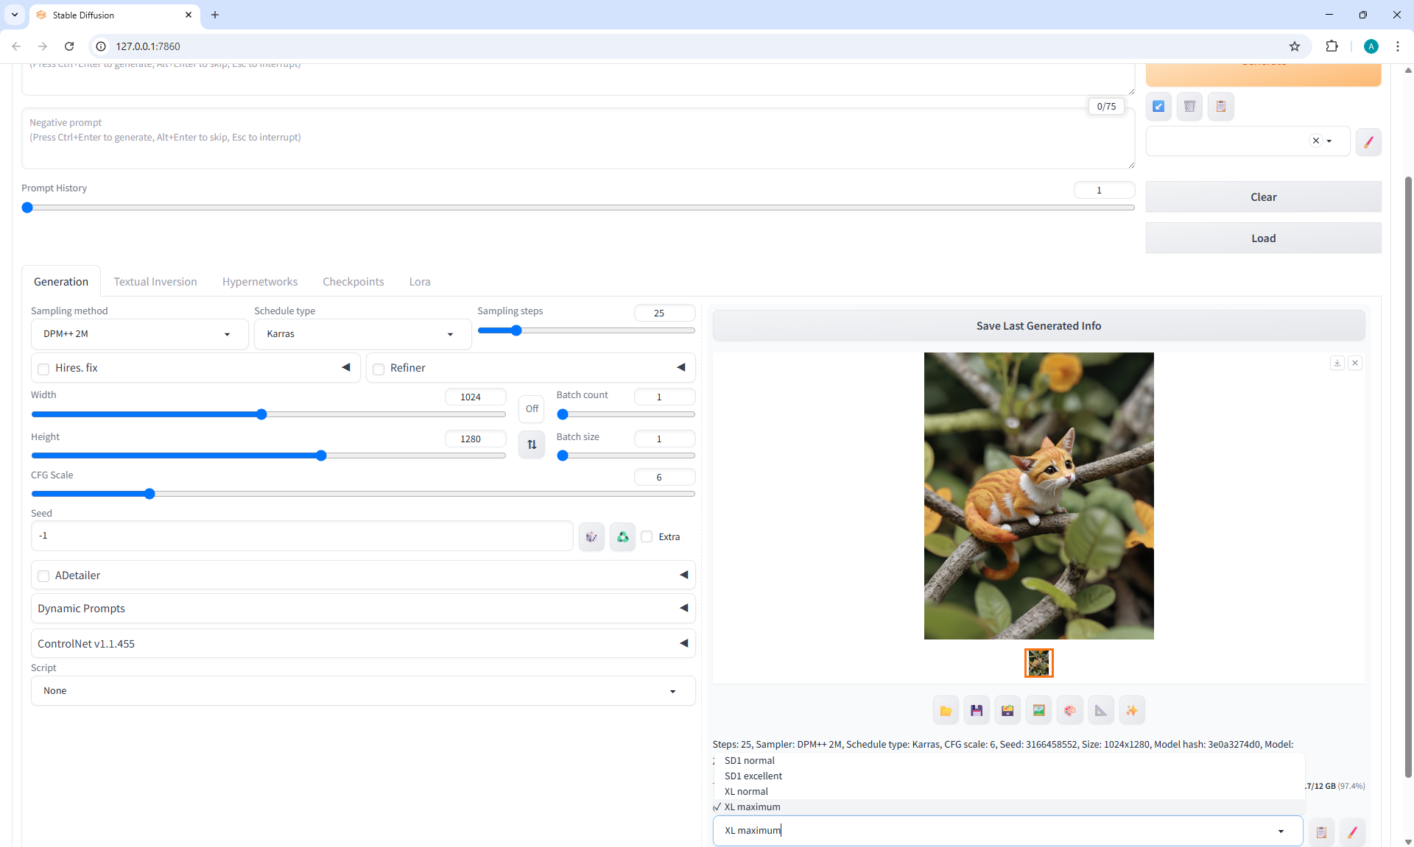Enable the Refiner checkbox
Screen dimensions: 1414x847
coord(379,369)
